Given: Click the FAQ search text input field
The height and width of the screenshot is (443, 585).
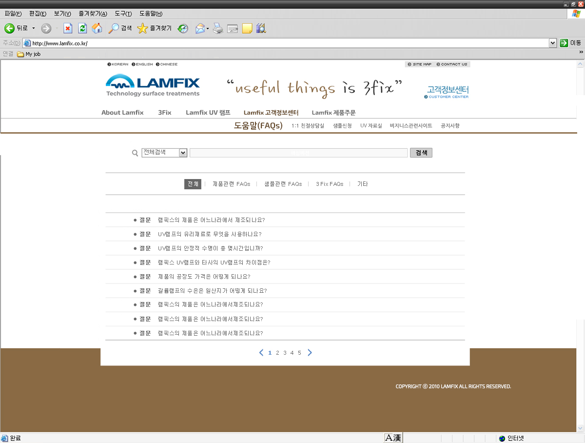Looking at the screenshot, I should pyautogui.click(x=298, y=153).
